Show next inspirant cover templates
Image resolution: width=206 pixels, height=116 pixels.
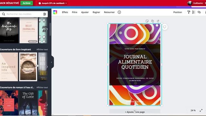pyautogui.click(x=47, y=67)
